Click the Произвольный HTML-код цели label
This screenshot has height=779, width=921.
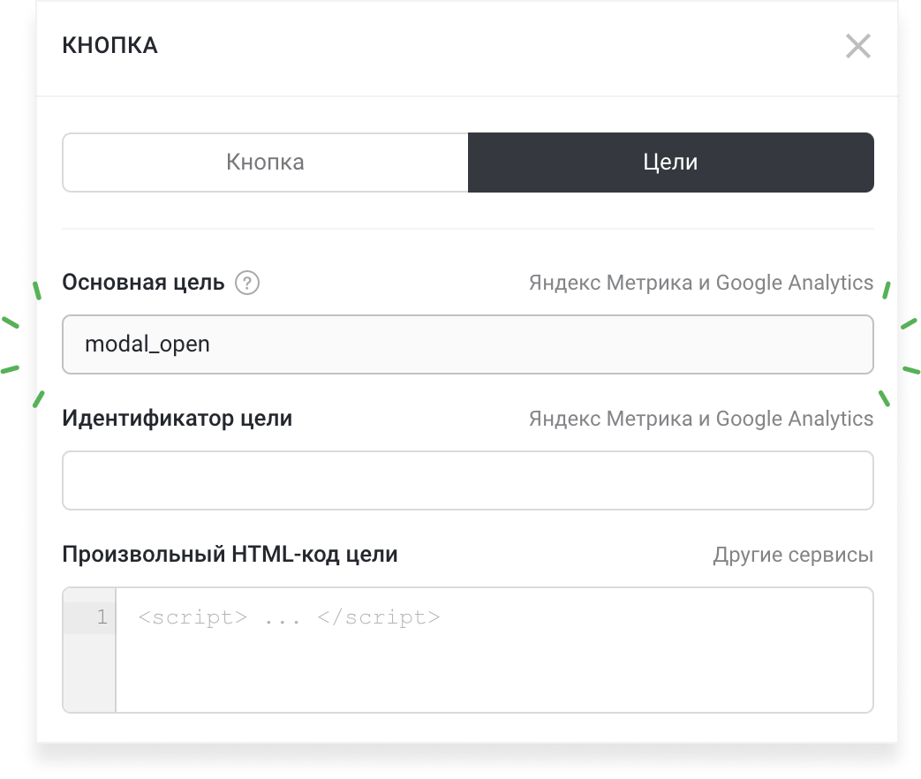(230, 554)
